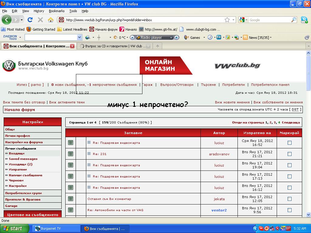Image resolution: width=311 pixels, height=233 pixels.
Task: Expand the address bar history dropdown arrow
Action: point(233,20)
